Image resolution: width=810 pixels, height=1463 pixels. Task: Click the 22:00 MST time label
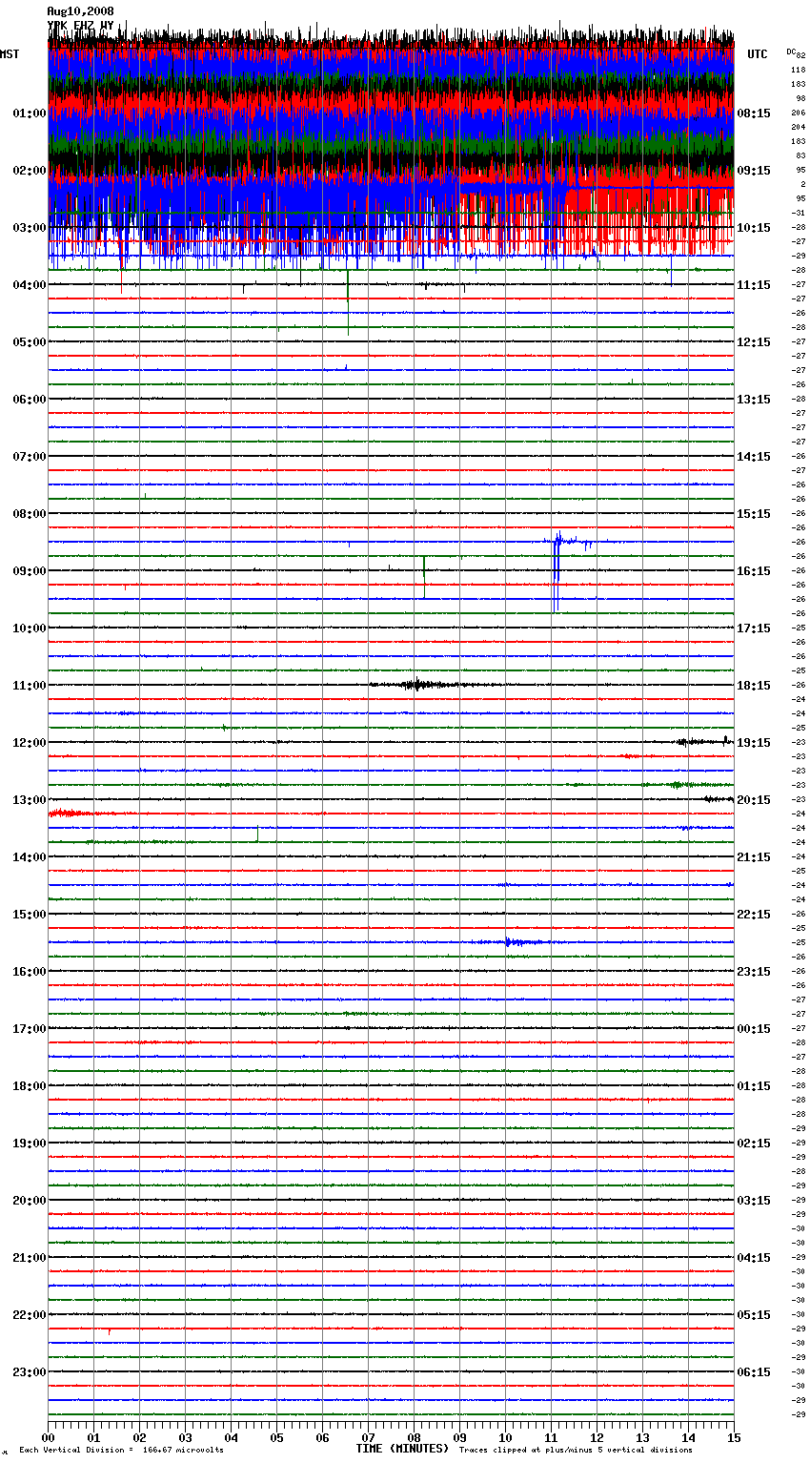30,1315
